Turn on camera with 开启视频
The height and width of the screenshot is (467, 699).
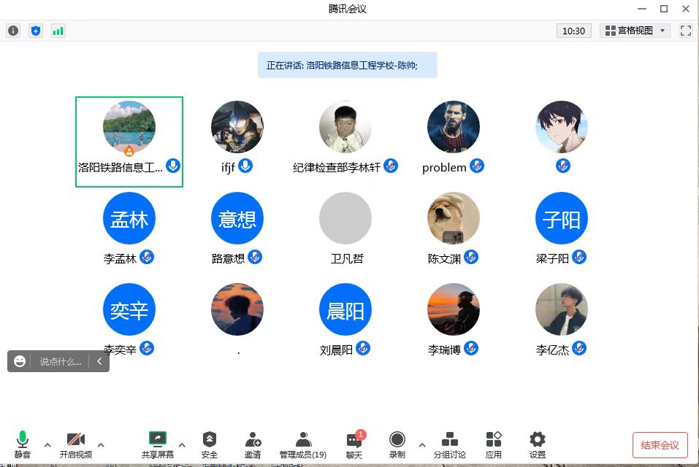point(76,444)
